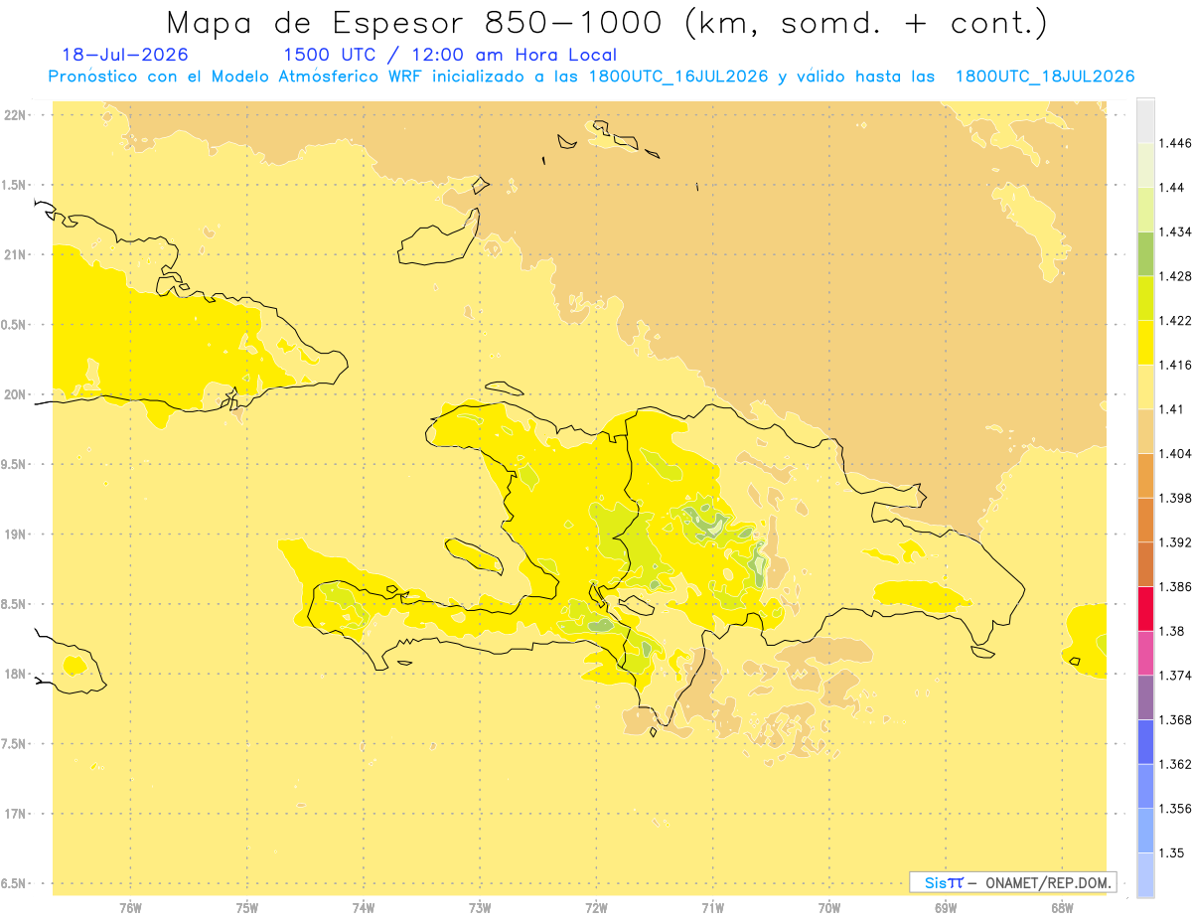
Task: Click the legend value '1.434'
Action: (1175, 232)
